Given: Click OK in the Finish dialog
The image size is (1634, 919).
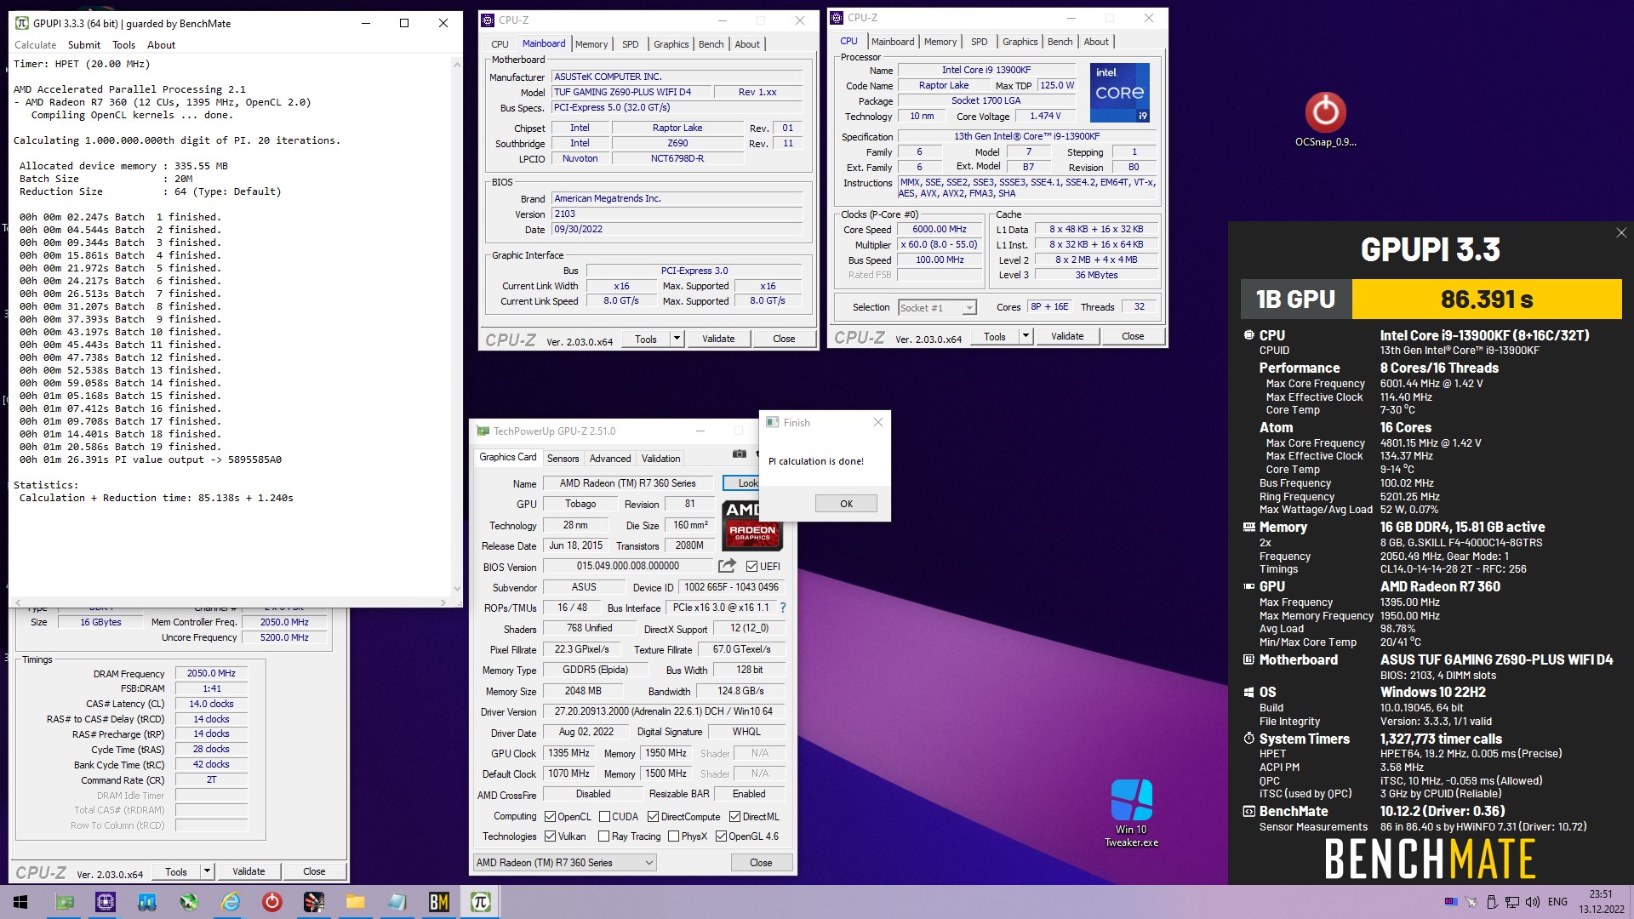Looking at the screenshot, I should [x=846, y=504].
